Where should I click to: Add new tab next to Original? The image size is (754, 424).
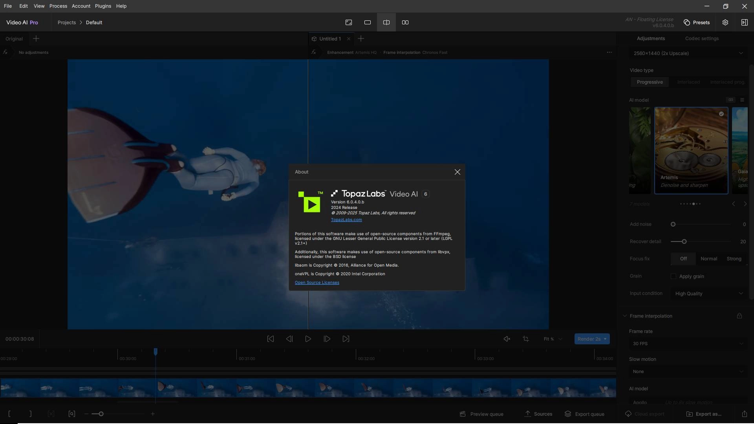click(36, 38)
